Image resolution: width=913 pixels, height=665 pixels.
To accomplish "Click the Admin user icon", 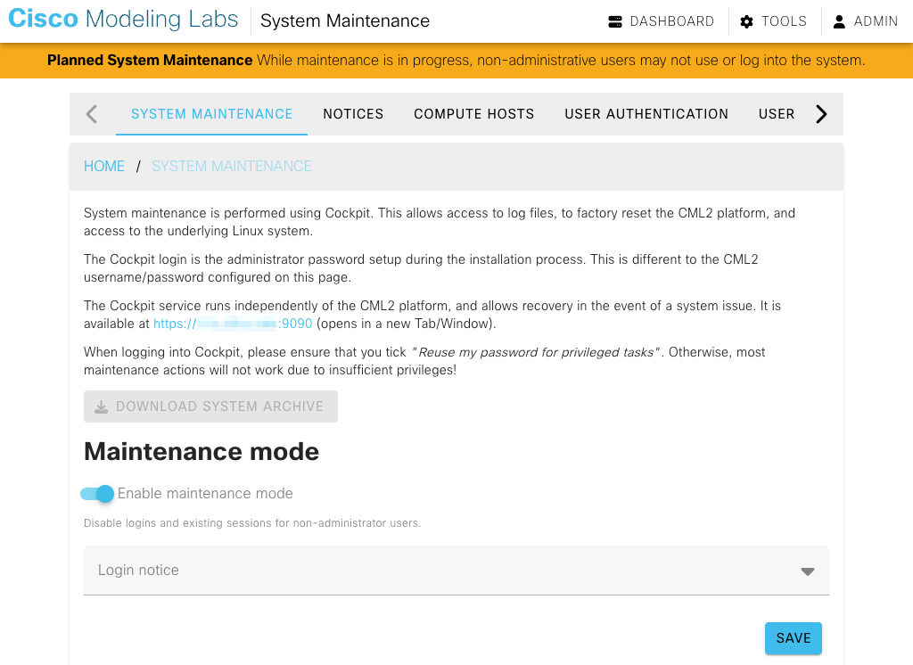I will [x=839, y=21].
